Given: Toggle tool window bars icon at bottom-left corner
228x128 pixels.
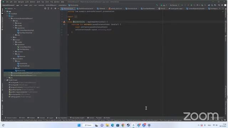Looking at the screenshot, I should pyautogui.click(x=2, y=120).
